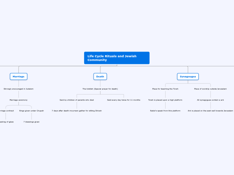Click the '7 blessings given' node
The image size is (234, 175).
pyautogui.click(x=31, y=122)
